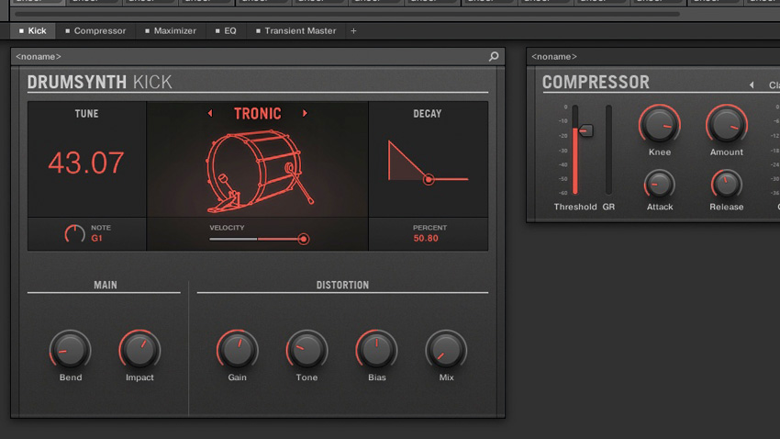
Task: Select next kick engine right arrow
Action: point(305,114)
